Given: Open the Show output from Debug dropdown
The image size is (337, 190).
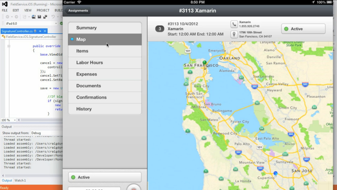Looking at the screenshot, I should (x=47, y=133).
